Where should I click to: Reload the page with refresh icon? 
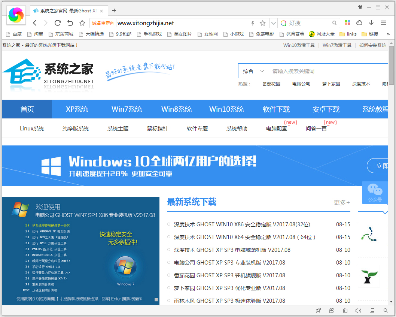click(58, 23)
